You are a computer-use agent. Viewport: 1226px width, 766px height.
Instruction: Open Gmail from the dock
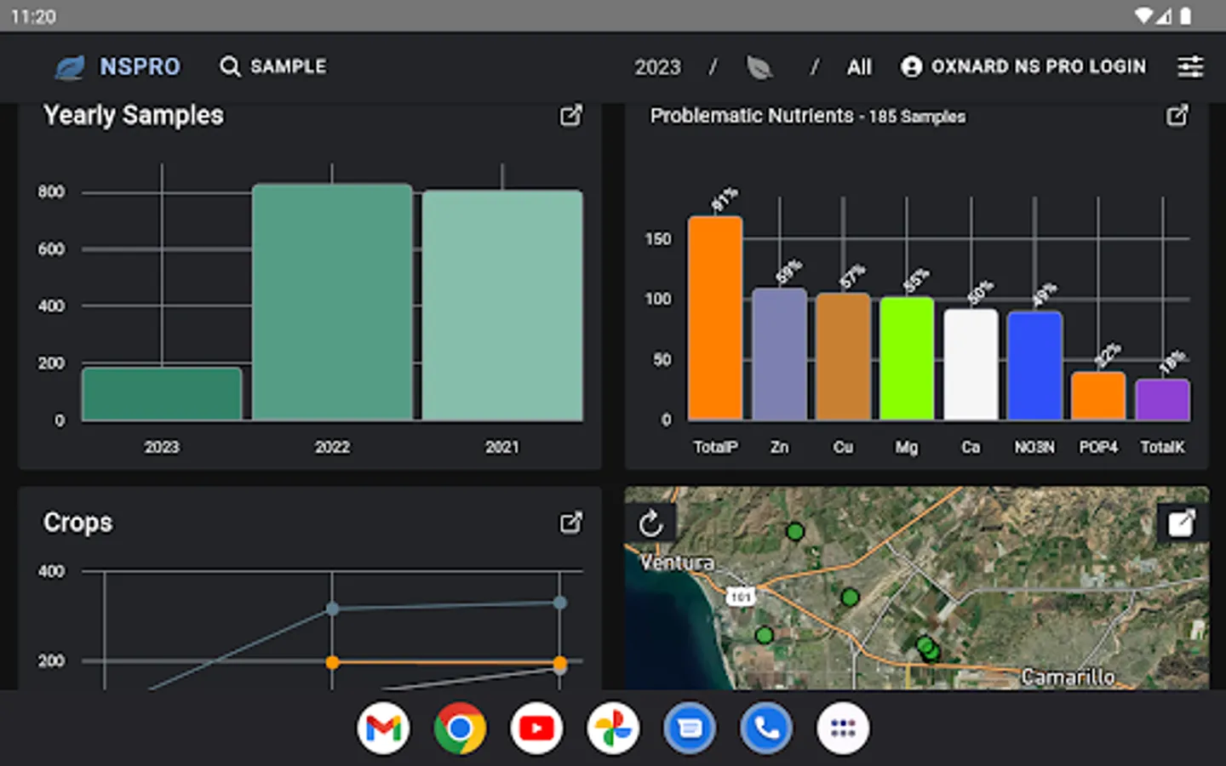383,729
